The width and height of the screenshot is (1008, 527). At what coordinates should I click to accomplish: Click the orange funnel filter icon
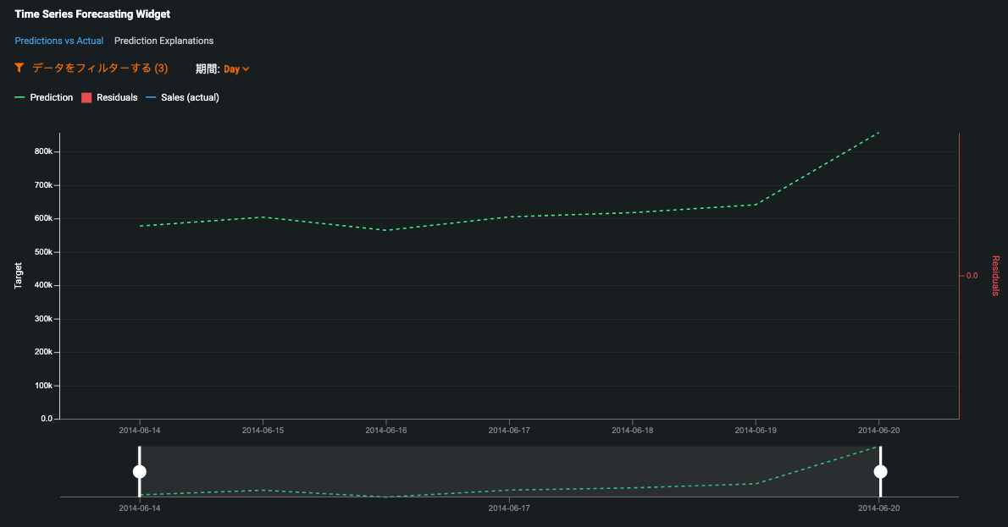pos(19,68)
